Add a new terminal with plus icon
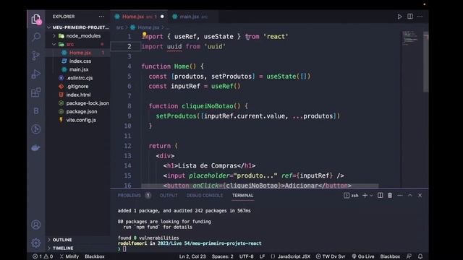 (365, 196)
